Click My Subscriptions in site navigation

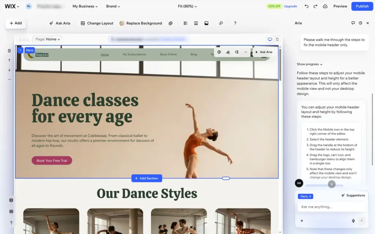[134, 54]
